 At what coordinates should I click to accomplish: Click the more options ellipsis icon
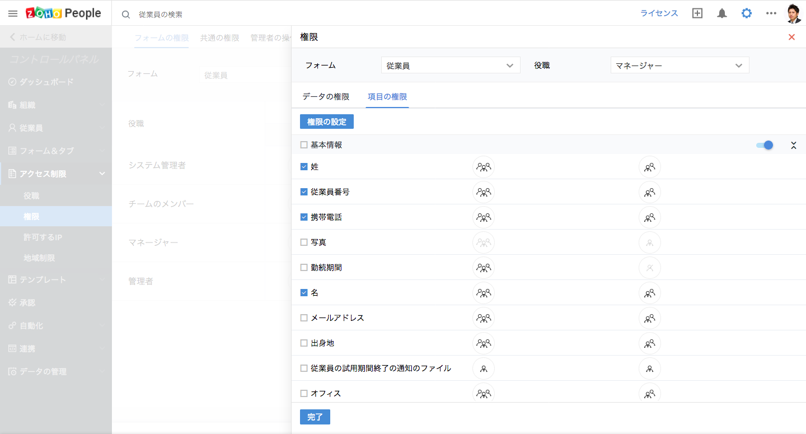click(x=771, y=13)
